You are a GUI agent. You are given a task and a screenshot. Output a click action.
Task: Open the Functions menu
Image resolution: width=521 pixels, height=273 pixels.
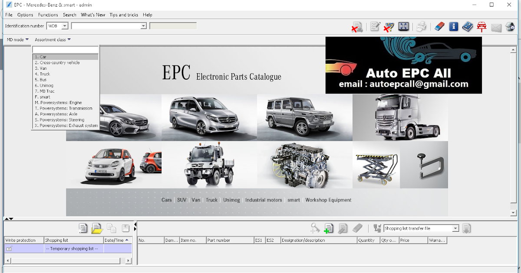48,14
